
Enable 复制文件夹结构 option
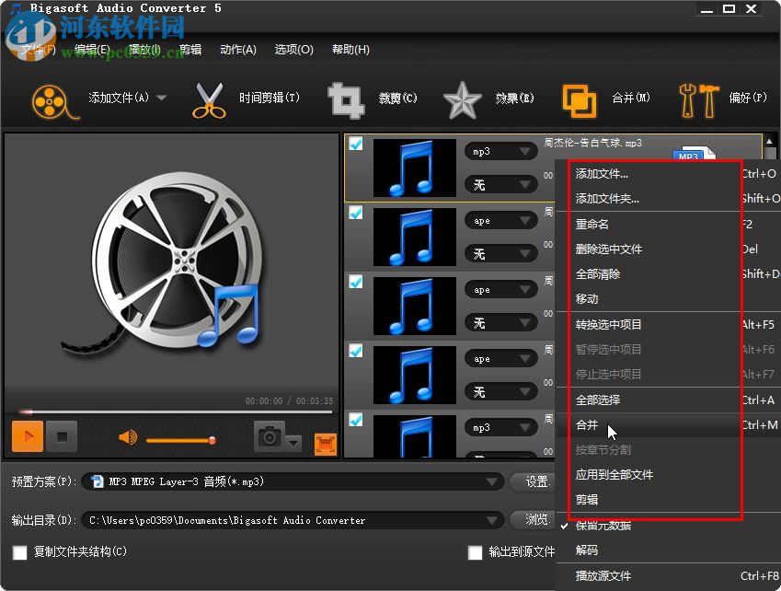(20, 552)
